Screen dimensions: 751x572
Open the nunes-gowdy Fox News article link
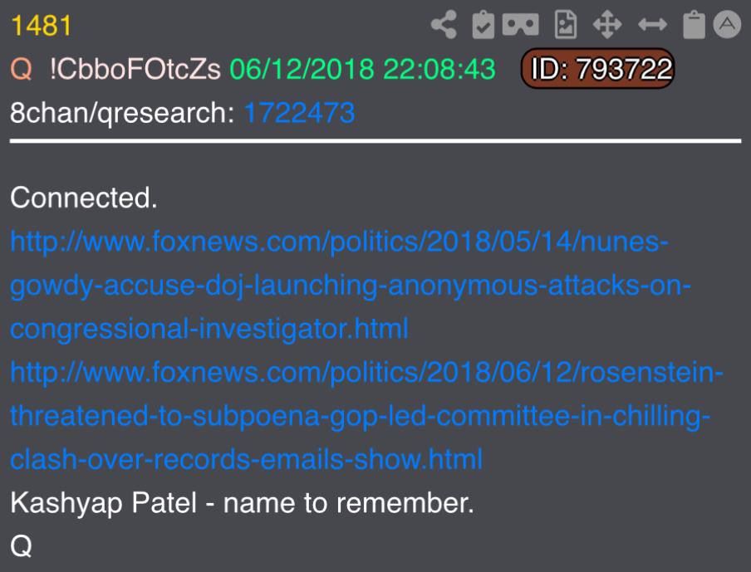(351, 286)
